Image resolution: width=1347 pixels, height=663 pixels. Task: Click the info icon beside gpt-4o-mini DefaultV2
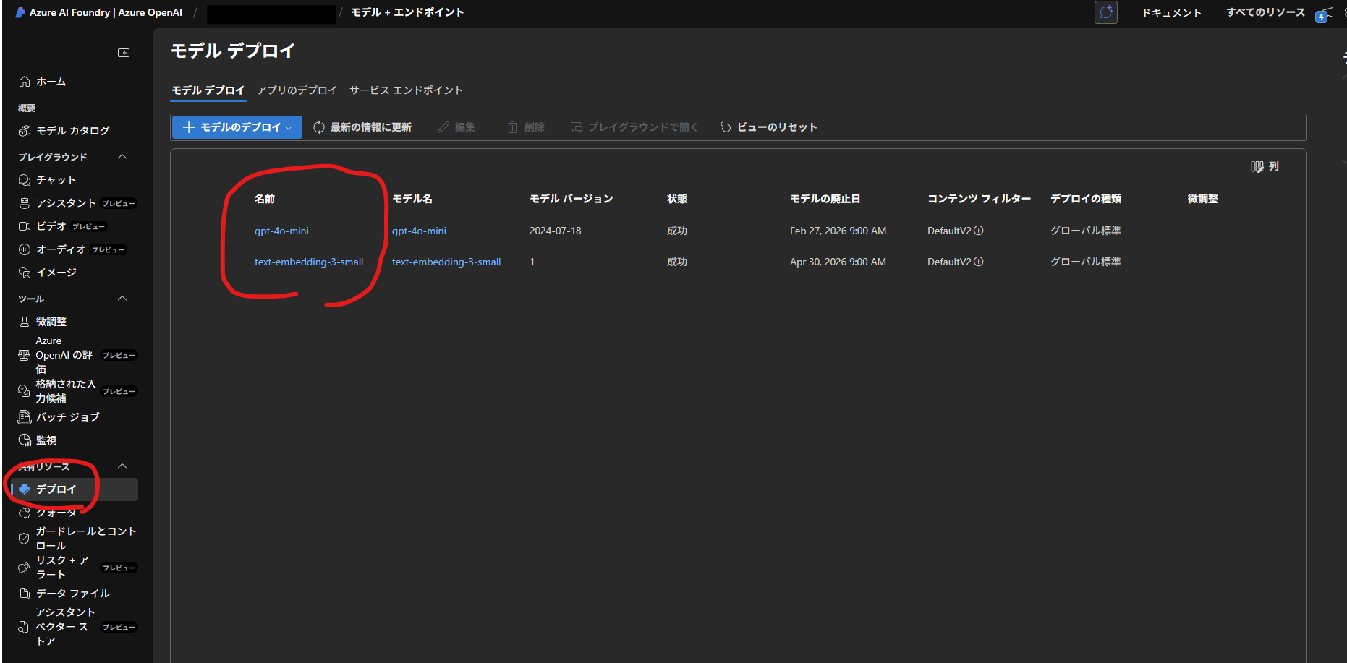(979, 231)
